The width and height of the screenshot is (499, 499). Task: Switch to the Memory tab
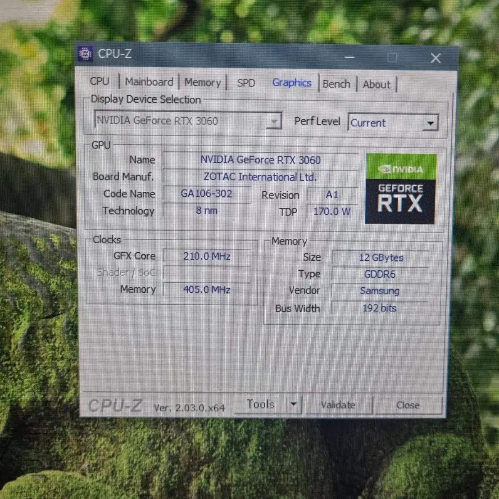(x=203, y=82)
